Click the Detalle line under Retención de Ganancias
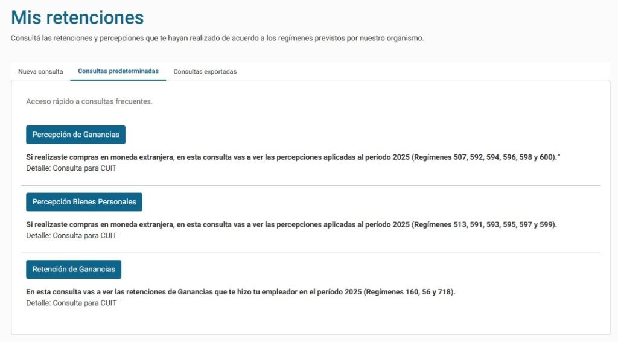 pos(71,303)
